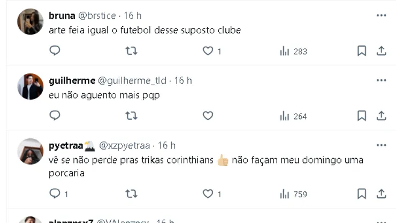This screenshot has height=223, width=396.
Task: Open more menu on pyetraa's tweet
Action: [x=381, y=145]
